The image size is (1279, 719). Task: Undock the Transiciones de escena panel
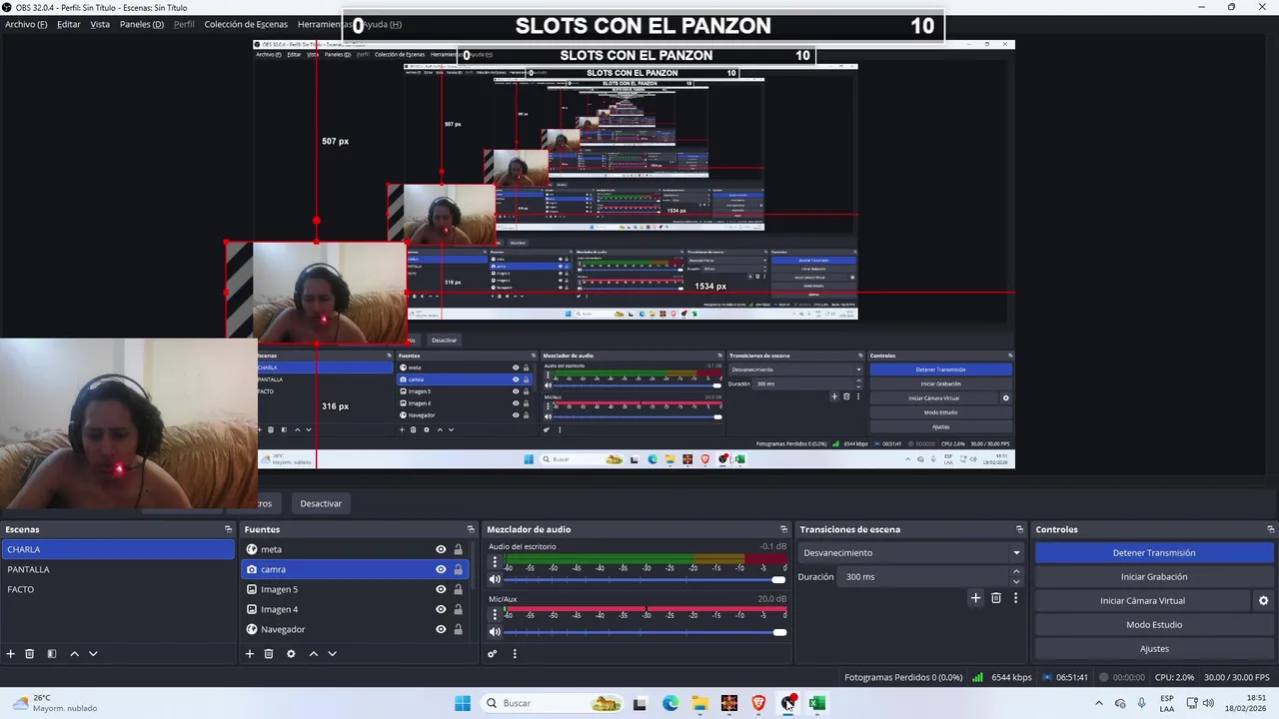coord(1019,529)
